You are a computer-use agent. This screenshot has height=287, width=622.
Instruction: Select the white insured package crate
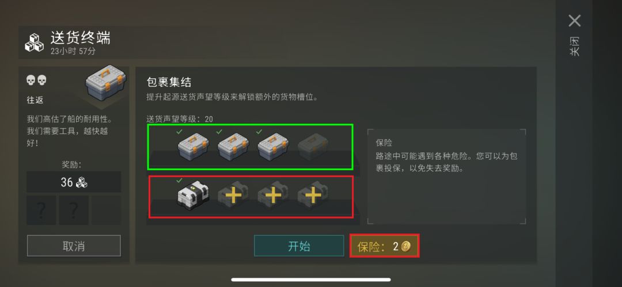click(x=193, y=194)
